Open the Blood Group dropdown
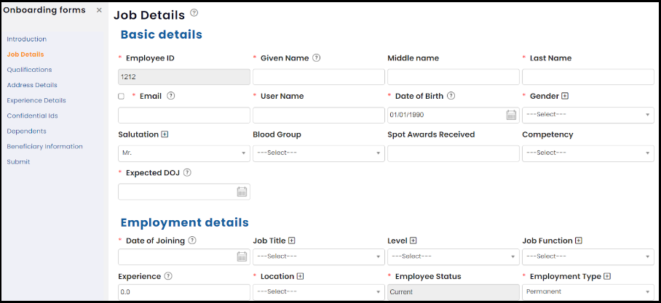The width and height of the screenshot is (661, 303). point(319,153)
